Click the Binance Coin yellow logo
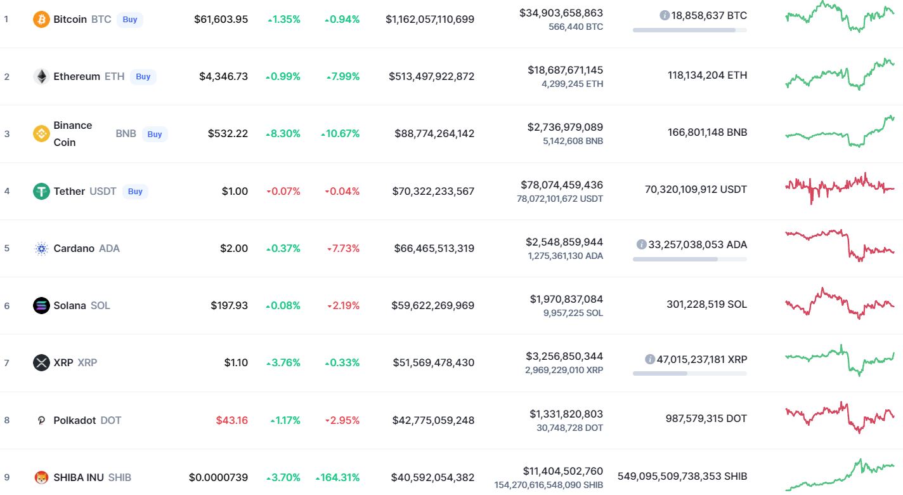The image size is (903, 495). pos(41,134)
